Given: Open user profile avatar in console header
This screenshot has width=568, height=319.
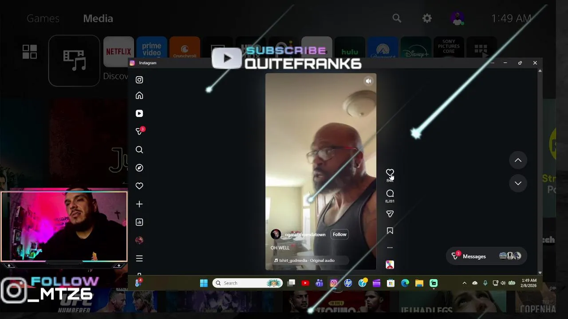Looking at the screenshot, I should (457, 18).
